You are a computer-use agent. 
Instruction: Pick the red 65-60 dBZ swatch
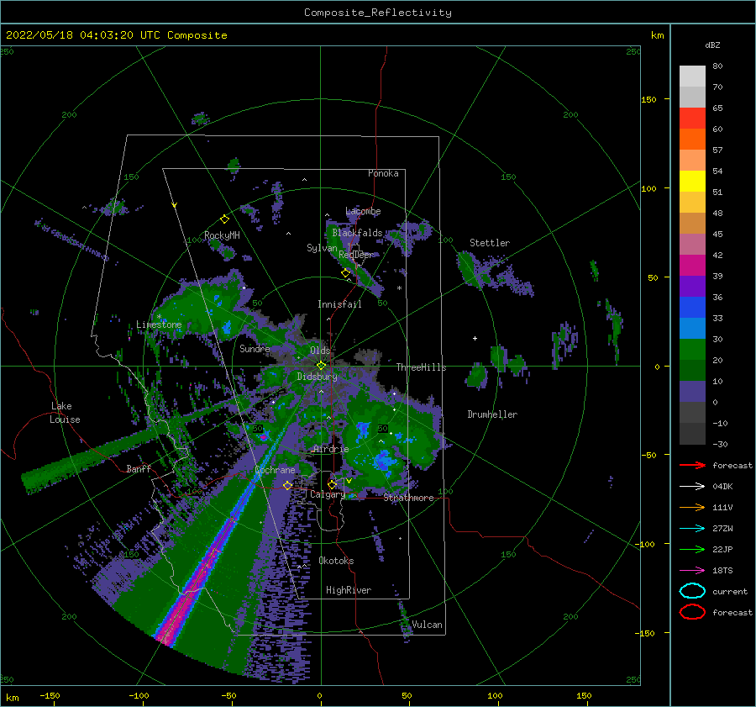click(x=692, y=119)
